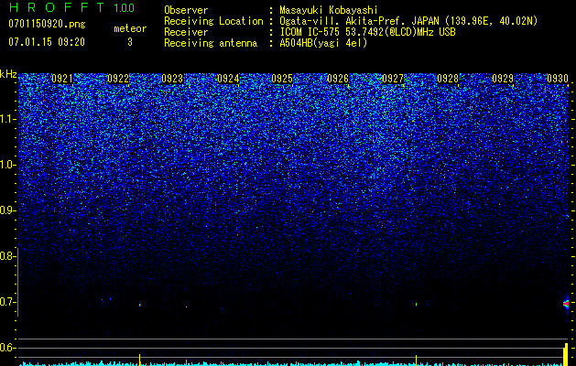576x366 pixels.
Task: Click the HROFFT 1.0.0 title text
Action: 71,7
